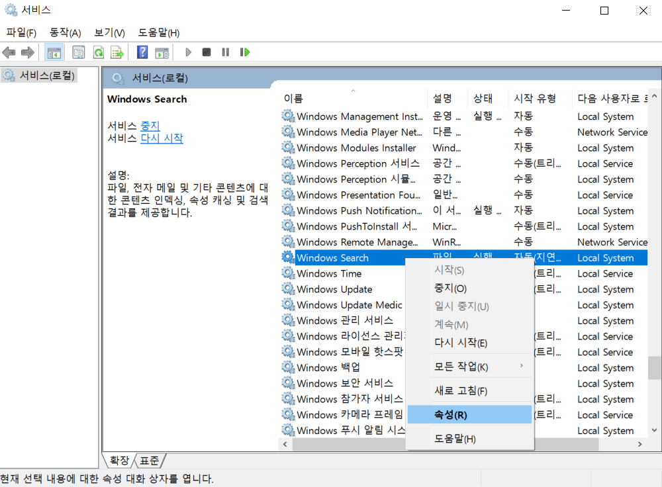Select Windows 카메라 프레임 row
Viewport: 662px width, 487px height.
464,414
